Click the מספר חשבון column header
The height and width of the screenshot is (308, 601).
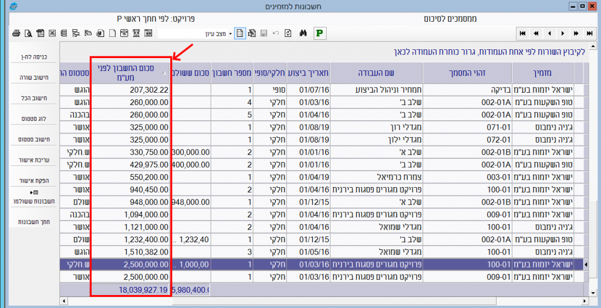click(231, 73)
